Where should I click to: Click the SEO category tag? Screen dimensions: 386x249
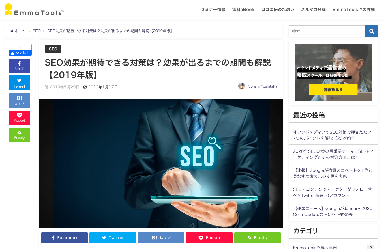[x=53, y=49]
